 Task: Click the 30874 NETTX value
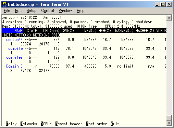click(x=26, y=44)
